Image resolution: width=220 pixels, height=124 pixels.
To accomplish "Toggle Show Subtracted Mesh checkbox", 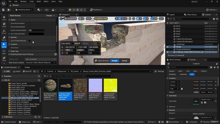I will [30, 27].
